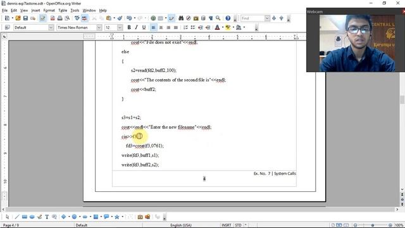Click the blue Help question mark icon
Viewport: 405px width, 228px height.
coord(228,18)
